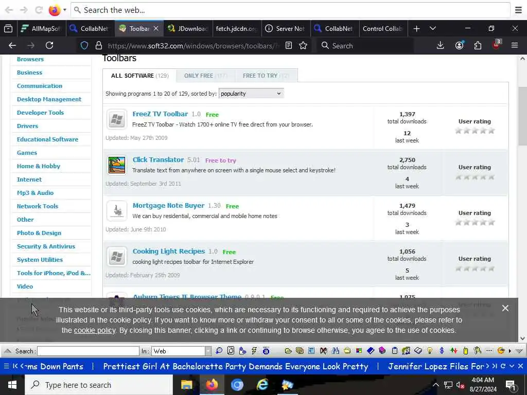Click the Search the web field at top
Viewport: 527px width, 395px height.
pyautogui.click(x=291, y=10)
